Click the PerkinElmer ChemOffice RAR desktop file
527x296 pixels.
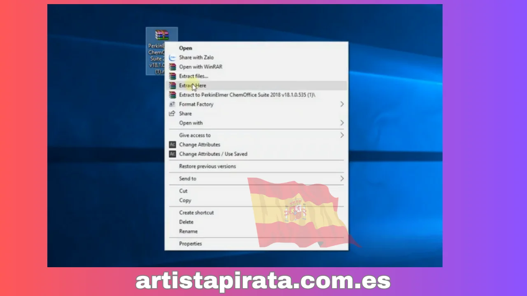[x=162, y=51]
